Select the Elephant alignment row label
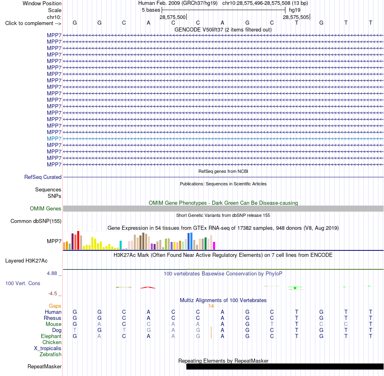 click(x=51, y=336)
